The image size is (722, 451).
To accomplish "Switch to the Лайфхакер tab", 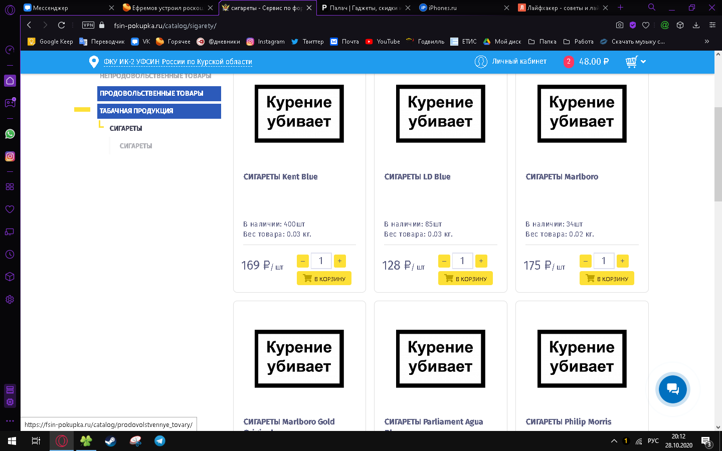I will pyautogui.click(x=563, y=8).
